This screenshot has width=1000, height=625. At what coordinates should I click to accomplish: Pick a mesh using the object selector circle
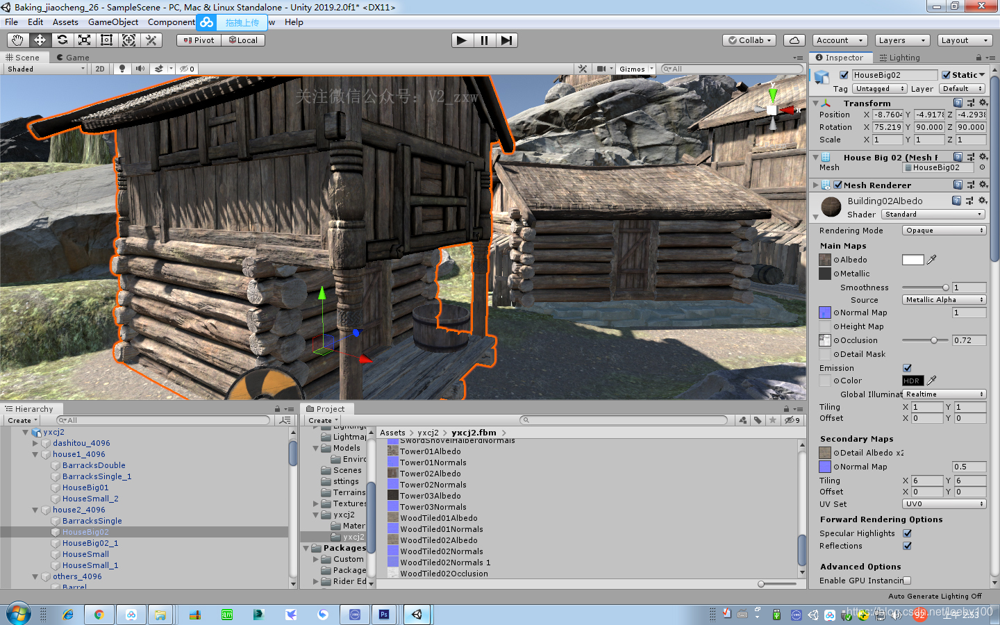(982, 167)
